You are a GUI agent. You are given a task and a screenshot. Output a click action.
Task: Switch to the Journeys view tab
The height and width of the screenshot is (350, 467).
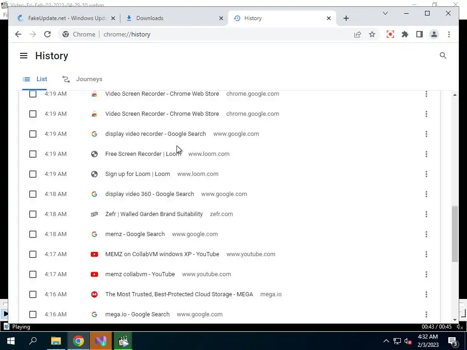click(x=82, y=79)
